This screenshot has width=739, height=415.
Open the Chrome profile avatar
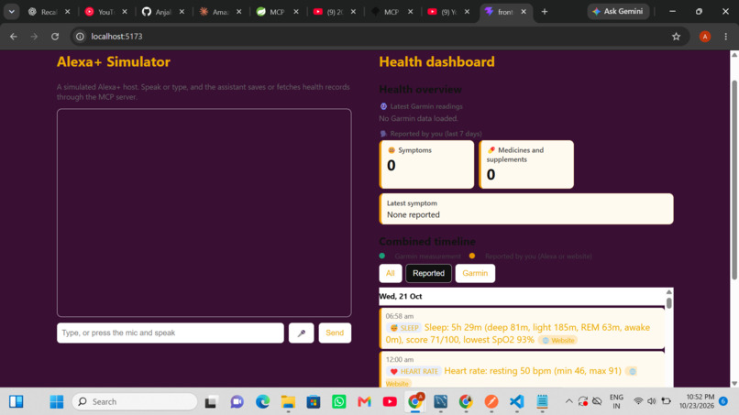pyautogui.click(x=705, y=37)
